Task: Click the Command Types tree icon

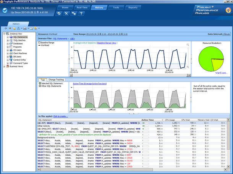Action: pyautogui.click(x=11, y=63)
